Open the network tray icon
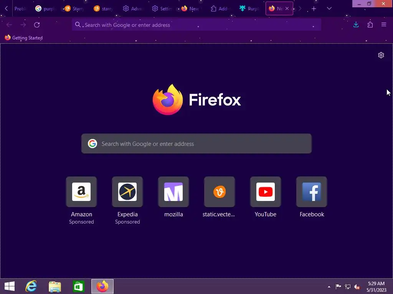The height and width of the screenshot is (294, 393). [x=348, y=286]
